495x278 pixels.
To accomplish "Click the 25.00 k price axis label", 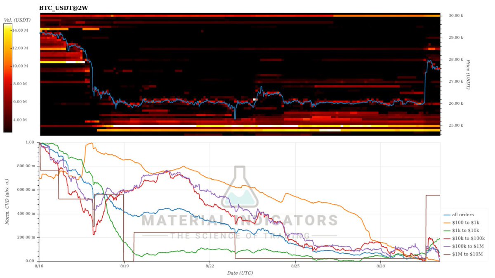I will [455, 125].
